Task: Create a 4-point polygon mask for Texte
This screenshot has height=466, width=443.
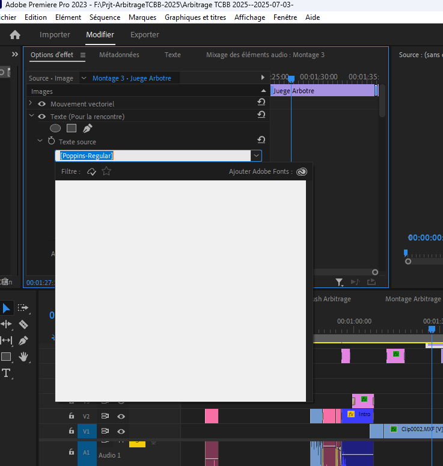Action: (72, 128)
